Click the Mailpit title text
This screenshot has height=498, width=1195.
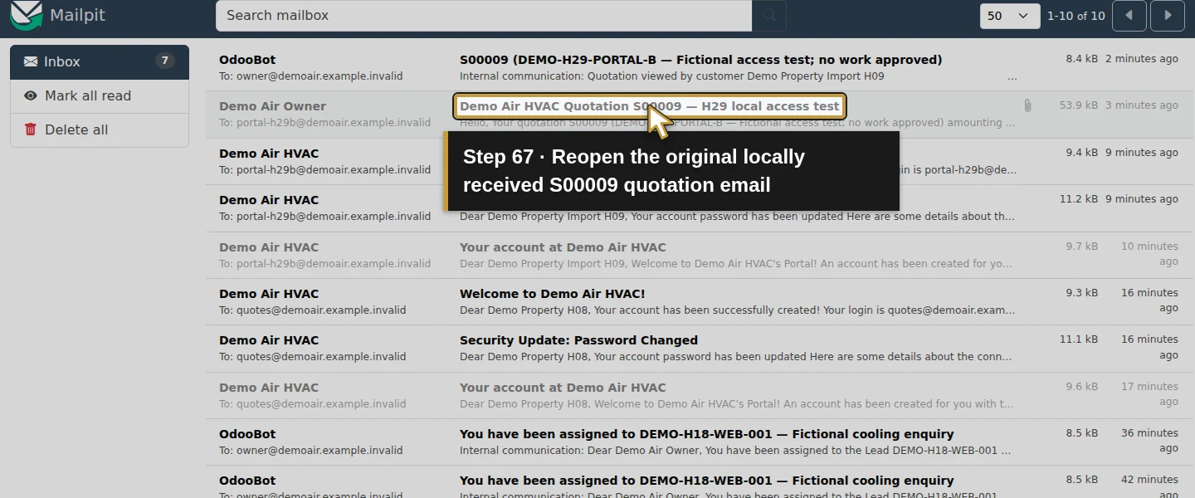tap(77, 15)
